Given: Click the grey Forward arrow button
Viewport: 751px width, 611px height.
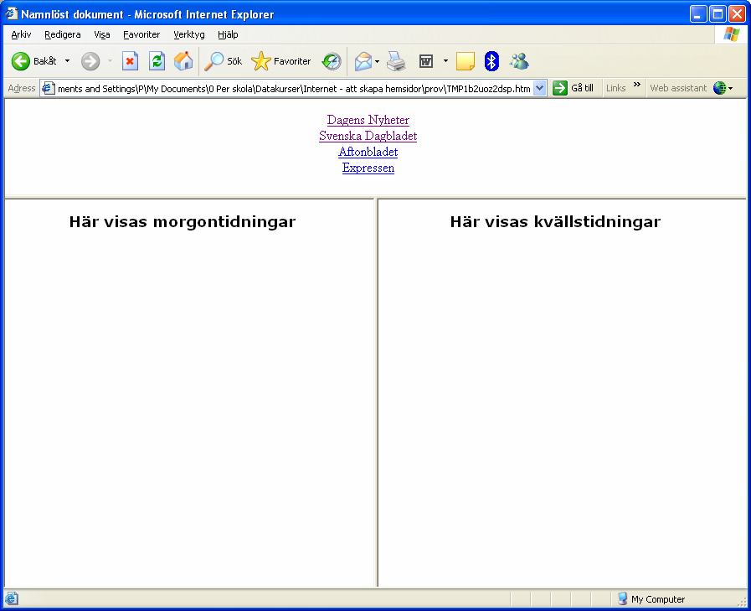Looking at the screenshot, I should [x=90, y=61].
